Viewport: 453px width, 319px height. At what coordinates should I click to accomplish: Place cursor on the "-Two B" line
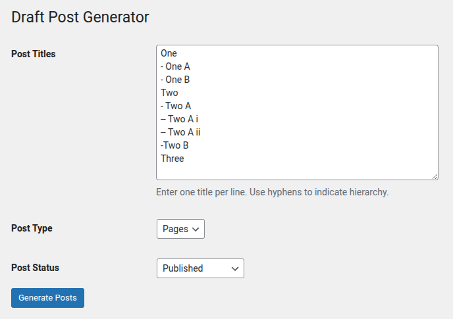pos(174,145)
